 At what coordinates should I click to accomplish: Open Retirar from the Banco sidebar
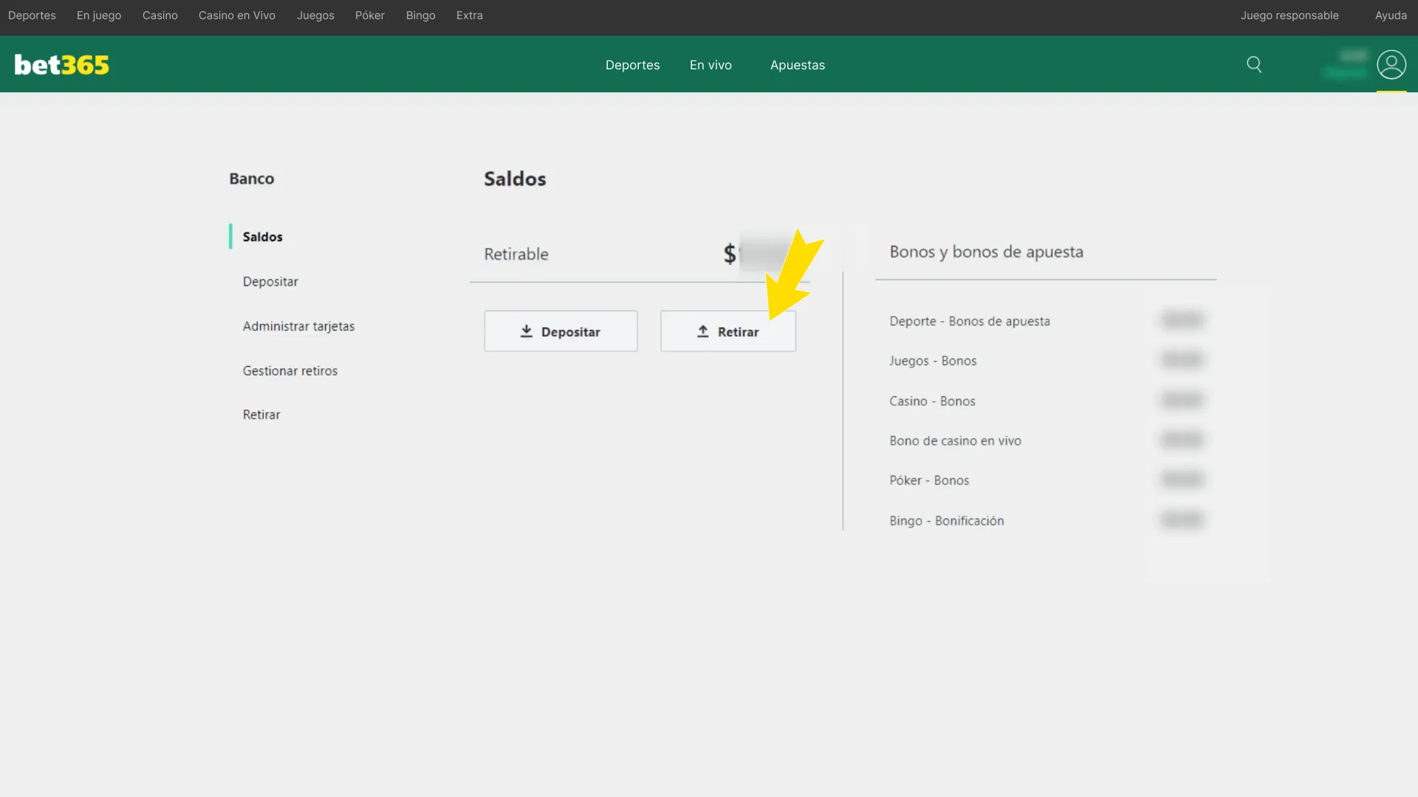(x=261, y=414)
